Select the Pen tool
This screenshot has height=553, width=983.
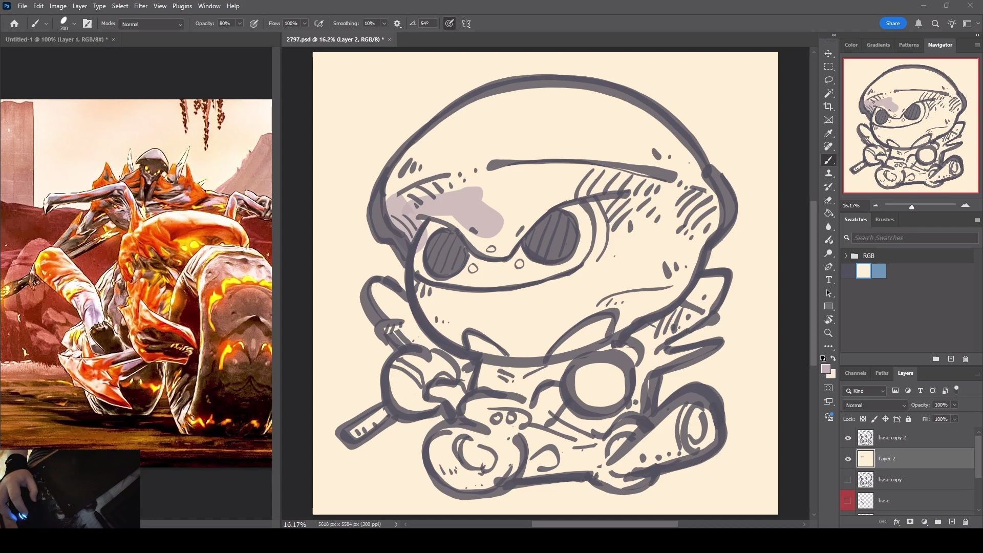pyautogui.click(x=828, y=267)
